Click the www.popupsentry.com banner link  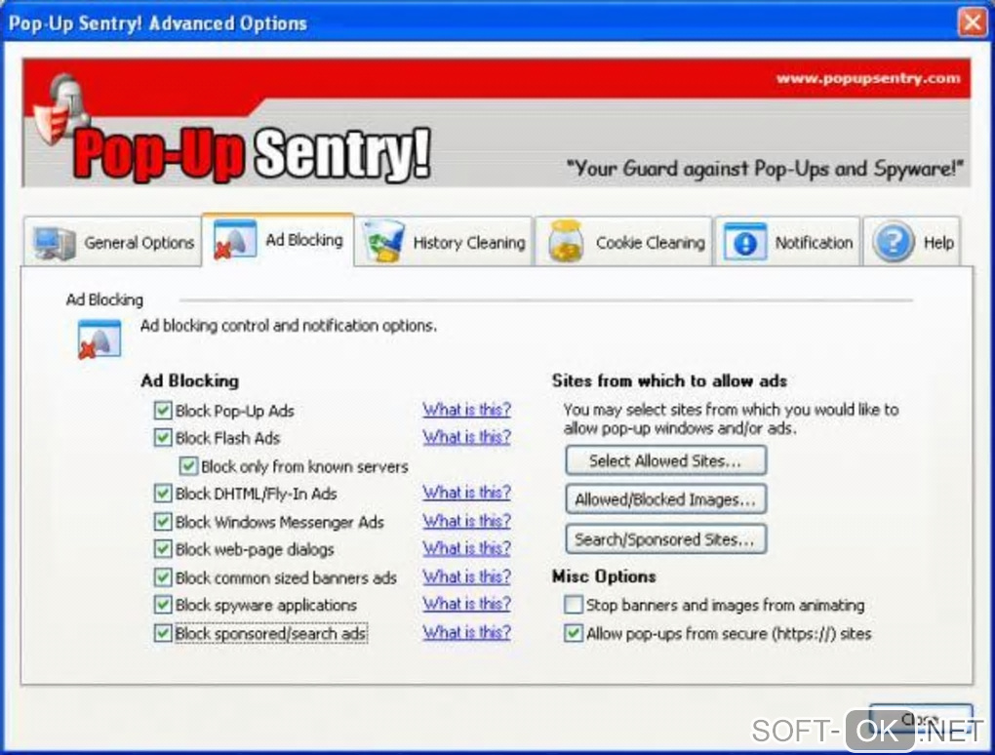[x=868, y=79]
